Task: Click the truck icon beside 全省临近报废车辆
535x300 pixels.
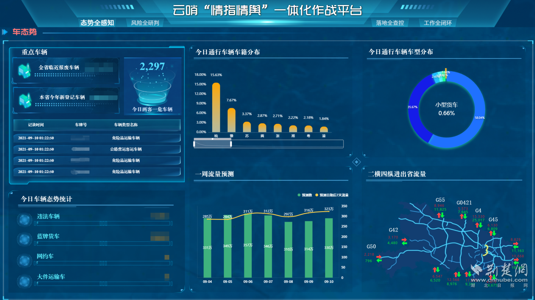Action: coord(24,70)
